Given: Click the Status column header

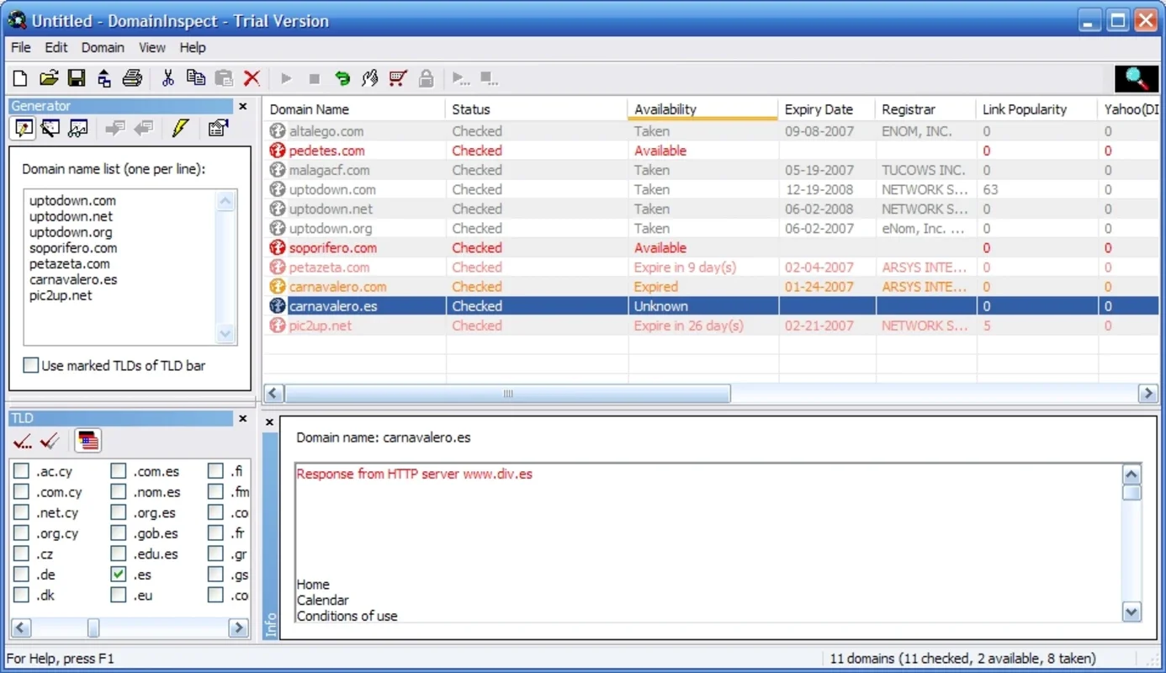Looking at the screenshot, I should pos(536,109).
